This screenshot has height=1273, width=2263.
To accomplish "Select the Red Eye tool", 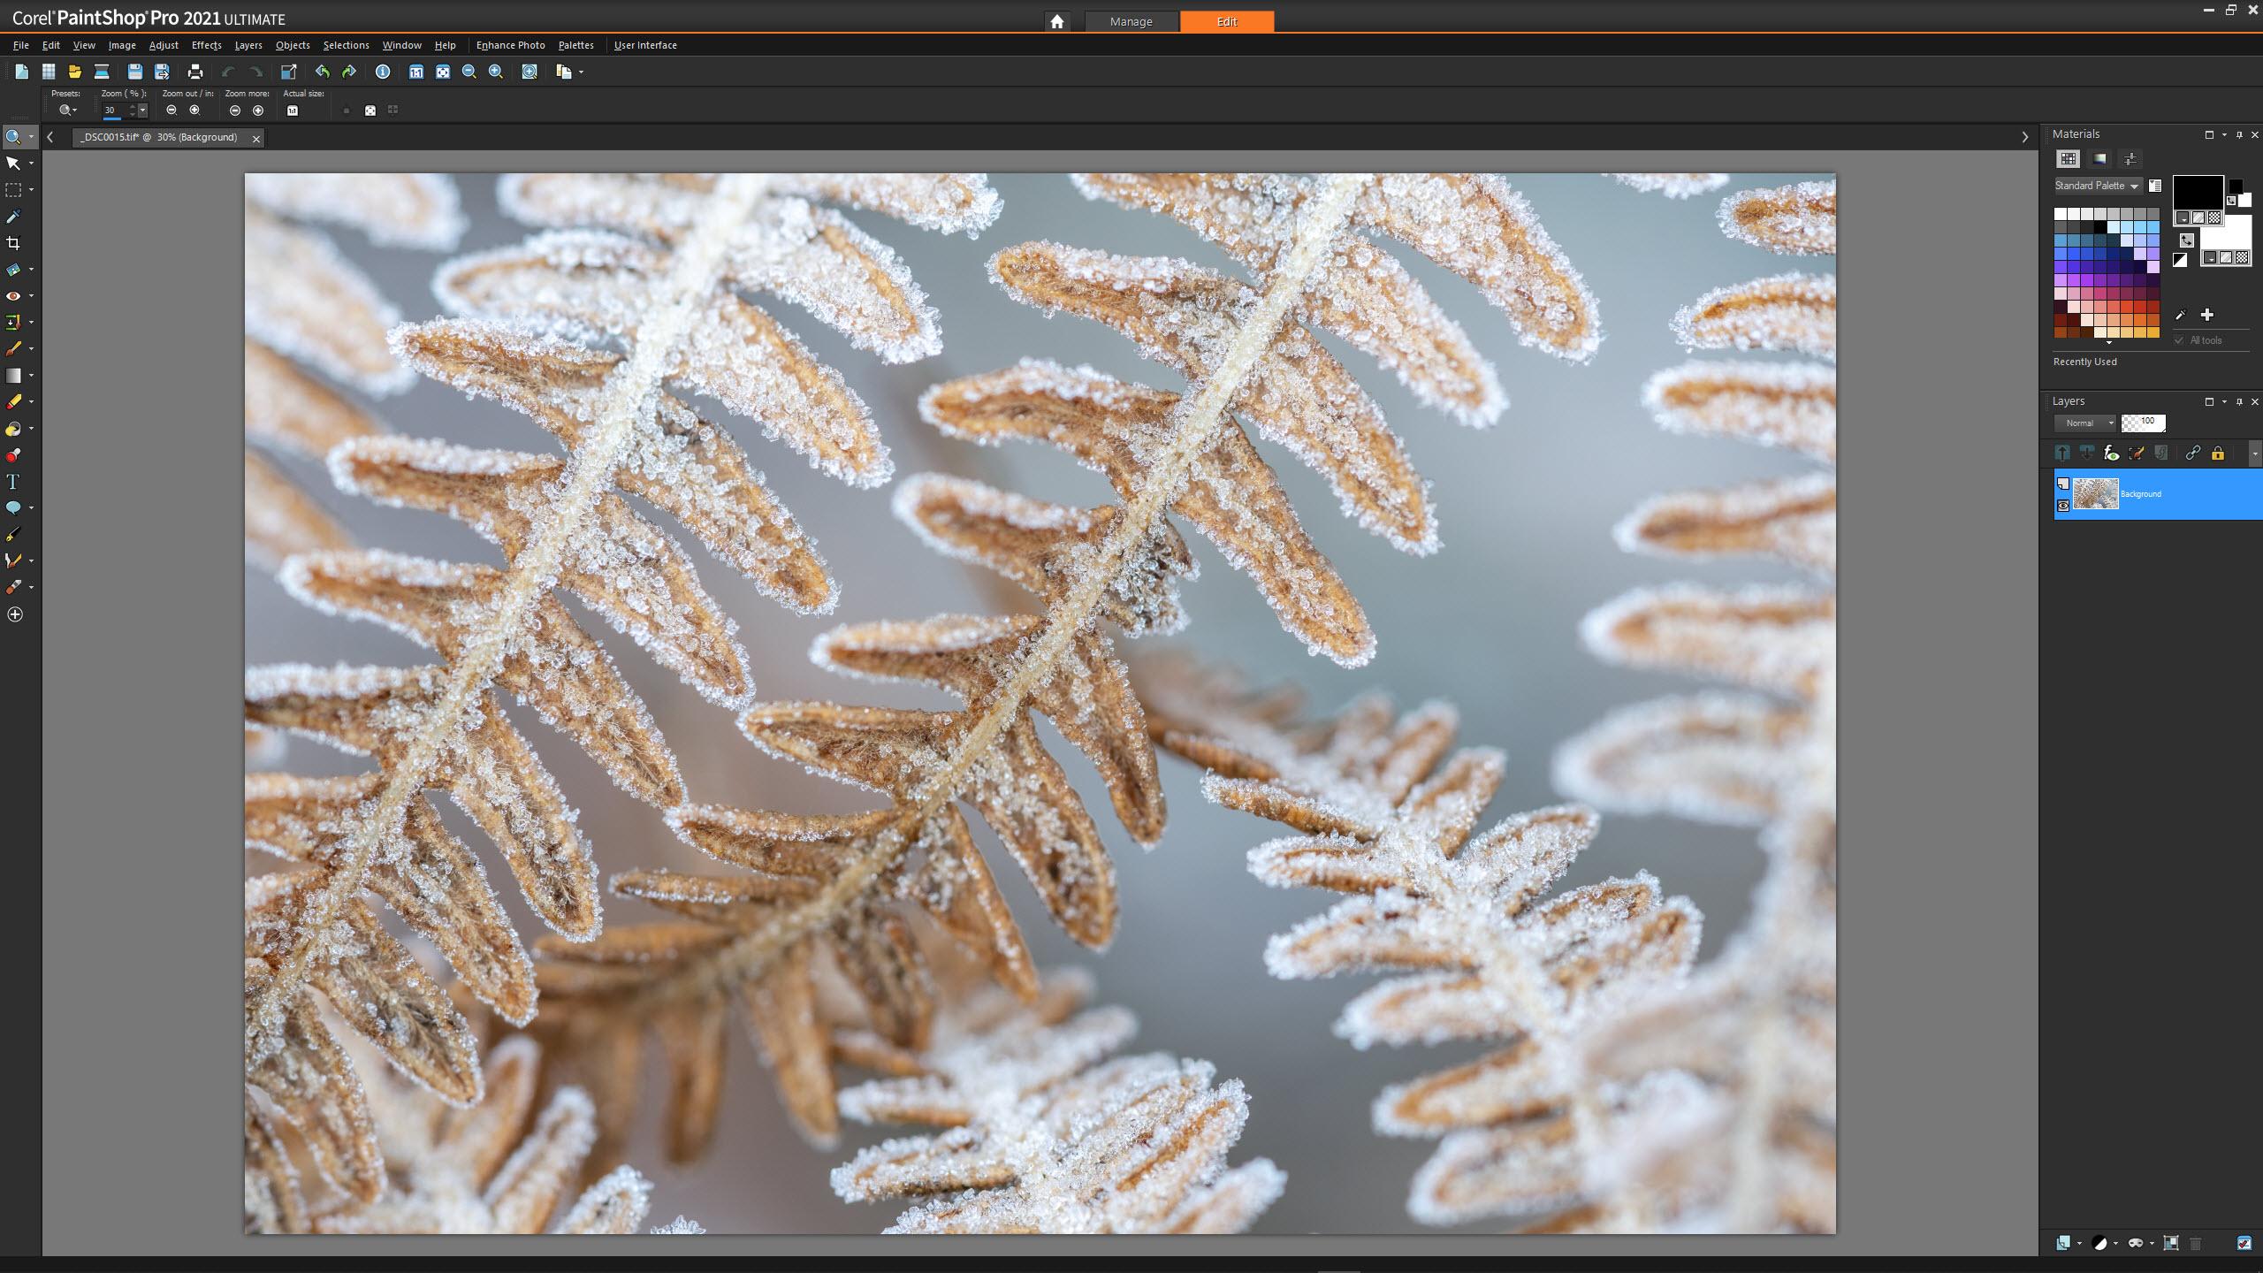I will (14, 295).
